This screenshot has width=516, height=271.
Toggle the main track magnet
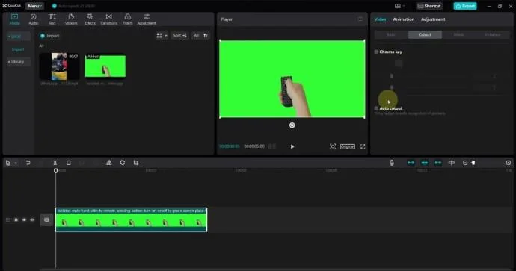coord(411,163)
